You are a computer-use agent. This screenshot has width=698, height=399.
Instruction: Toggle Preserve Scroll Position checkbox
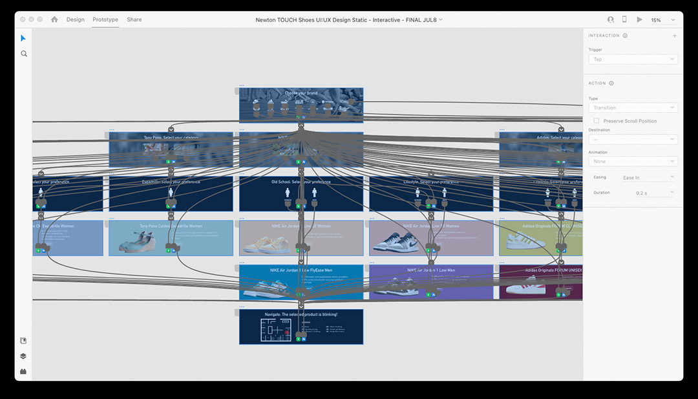click(x=596, y=121)
